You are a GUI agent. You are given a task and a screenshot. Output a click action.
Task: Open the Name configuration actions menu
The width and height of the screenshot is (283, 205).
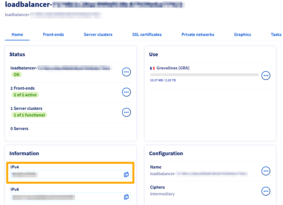[266, 171]
